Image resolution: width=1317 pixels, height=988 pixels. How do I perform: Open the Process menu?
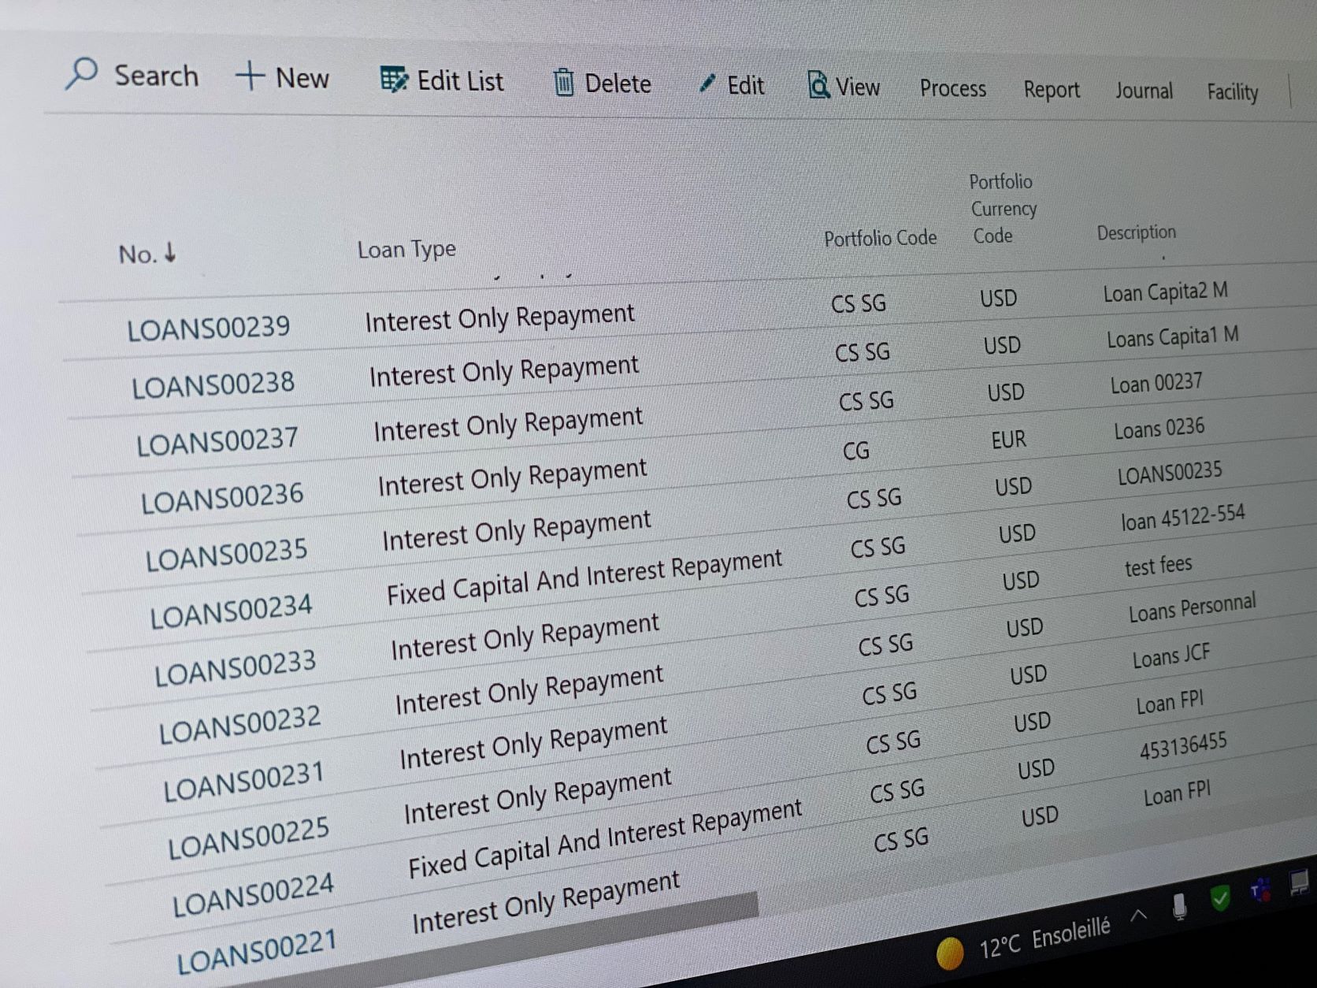point(953,88)
